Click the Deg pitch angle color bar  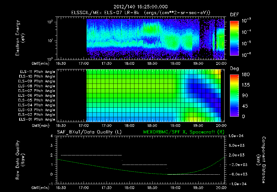tap(234, 95)
